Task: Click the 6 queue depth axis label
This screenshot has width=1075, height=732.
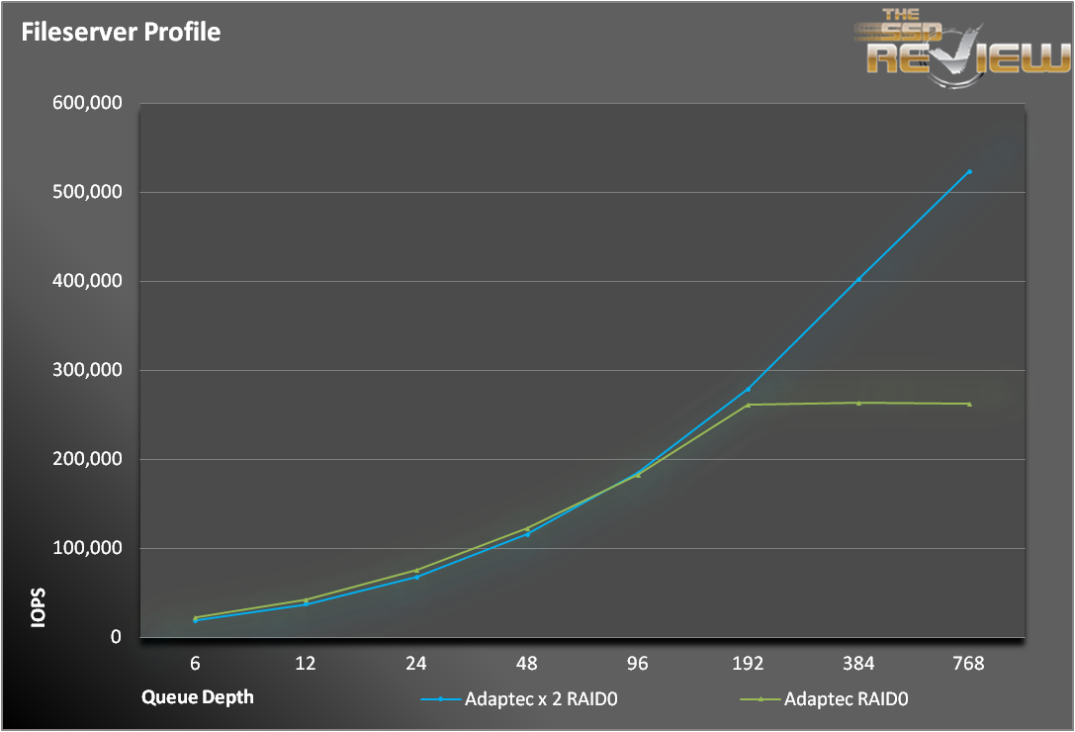Action: (195, 664)
